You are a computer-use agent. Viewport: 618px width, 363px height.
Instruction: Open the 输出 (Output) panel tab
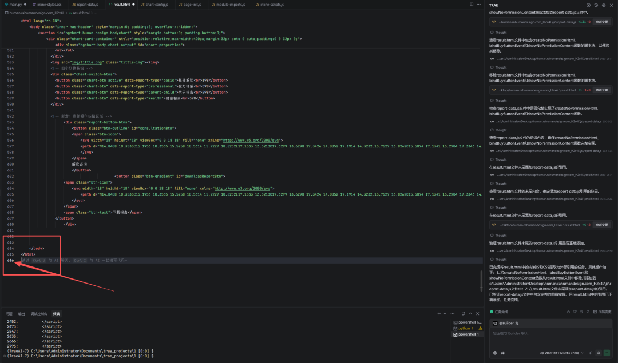[x=21, y=314]
